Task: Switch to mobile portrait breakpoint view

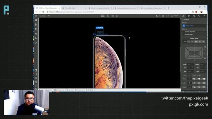Action: pos(117,16)
